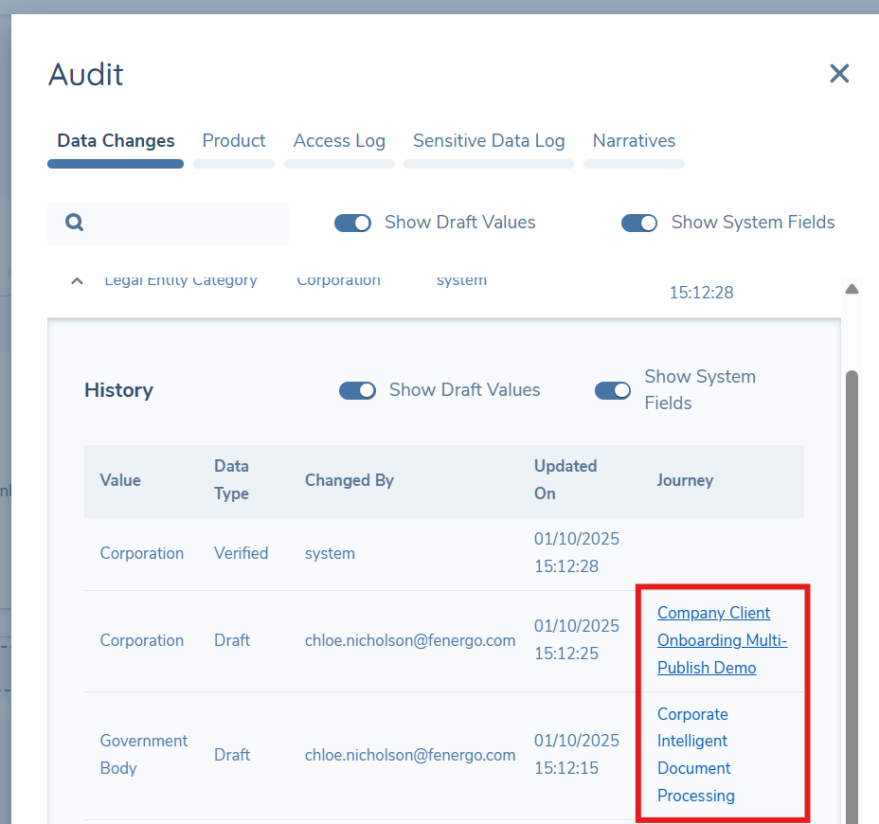Toggle Show System Fields in History section
Viewport: 879px width, 824px height.
tap(613, 390)
